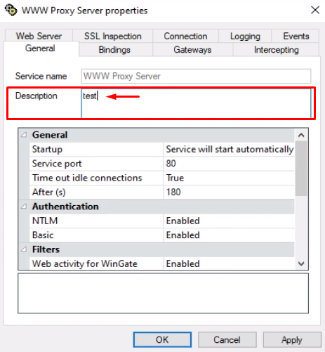Close the properties dialog with X
325x352 pixels.
coord(315,10)
